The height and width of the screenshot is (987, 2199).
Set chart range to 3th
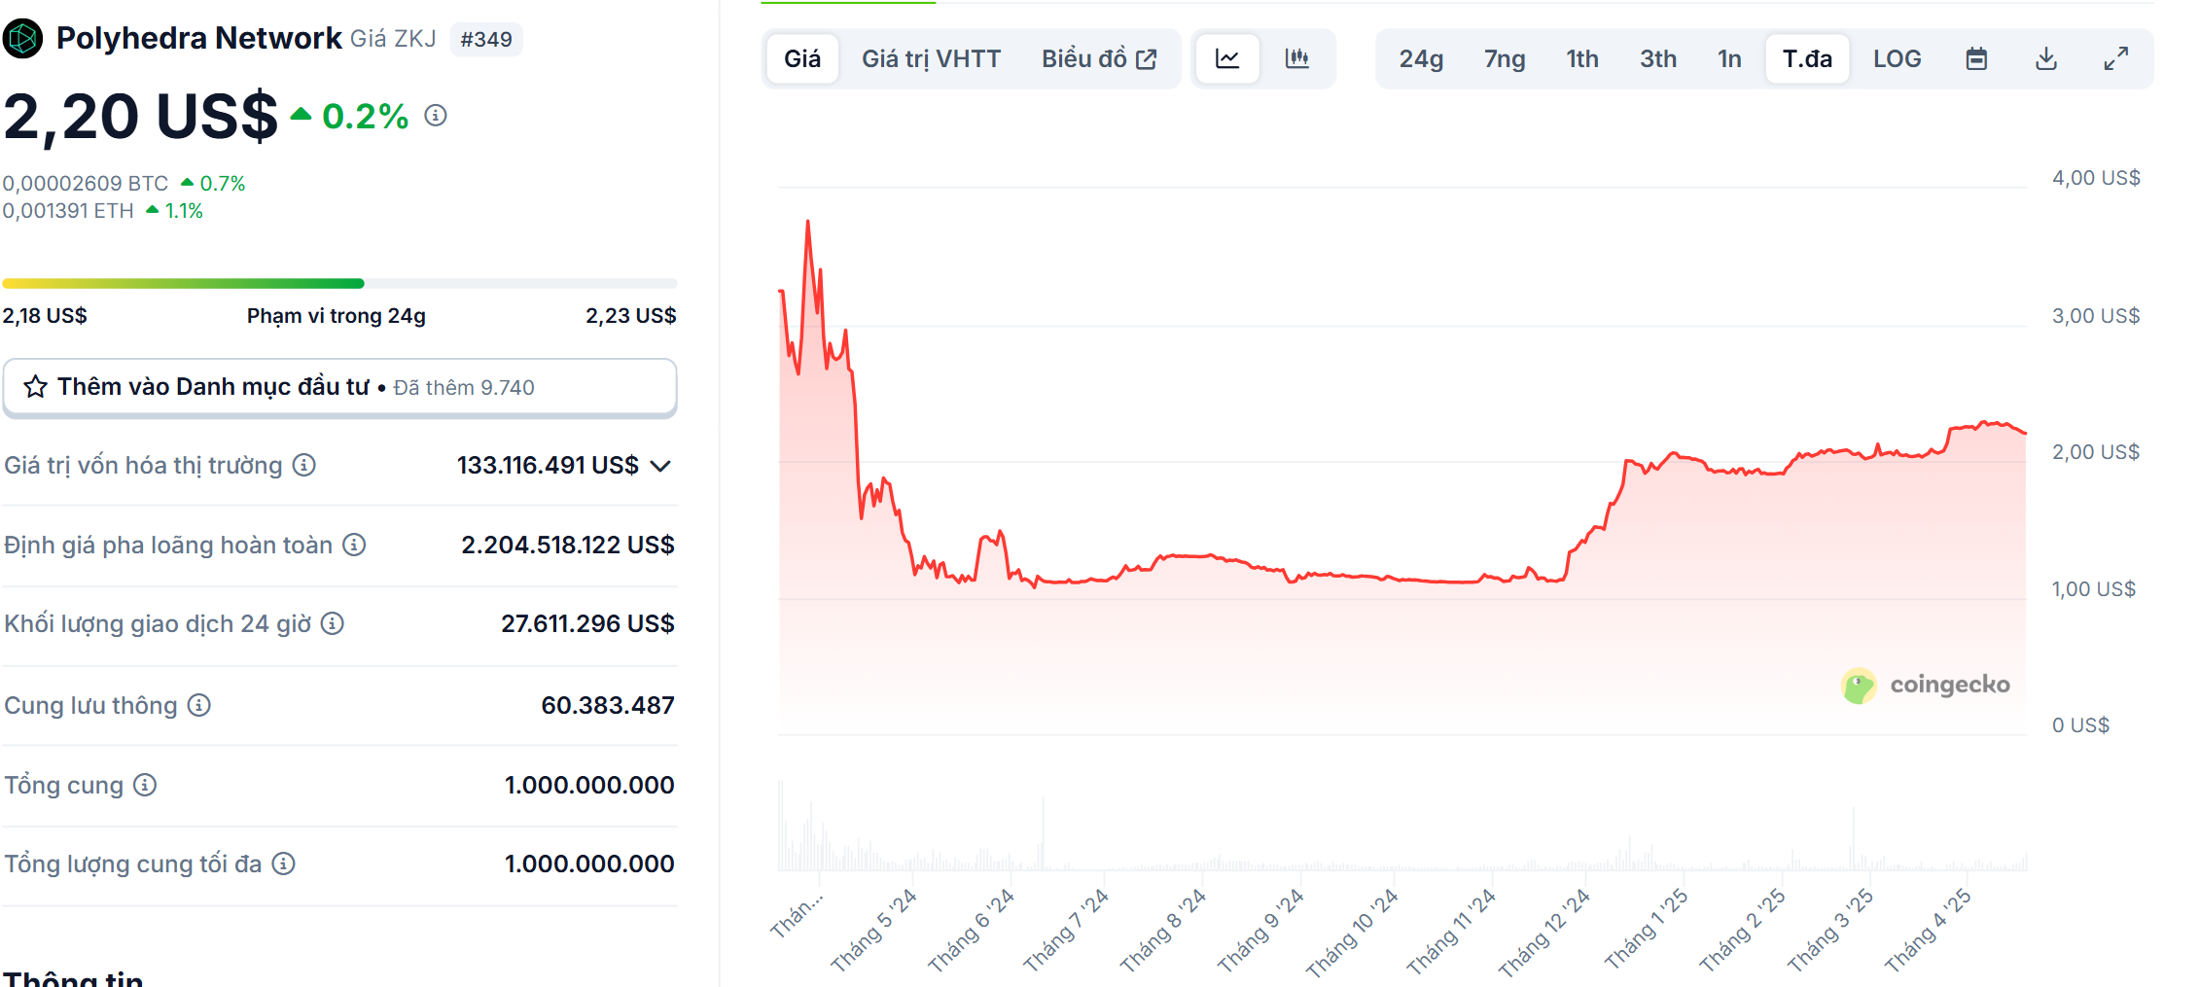[x=1658, y=59]
